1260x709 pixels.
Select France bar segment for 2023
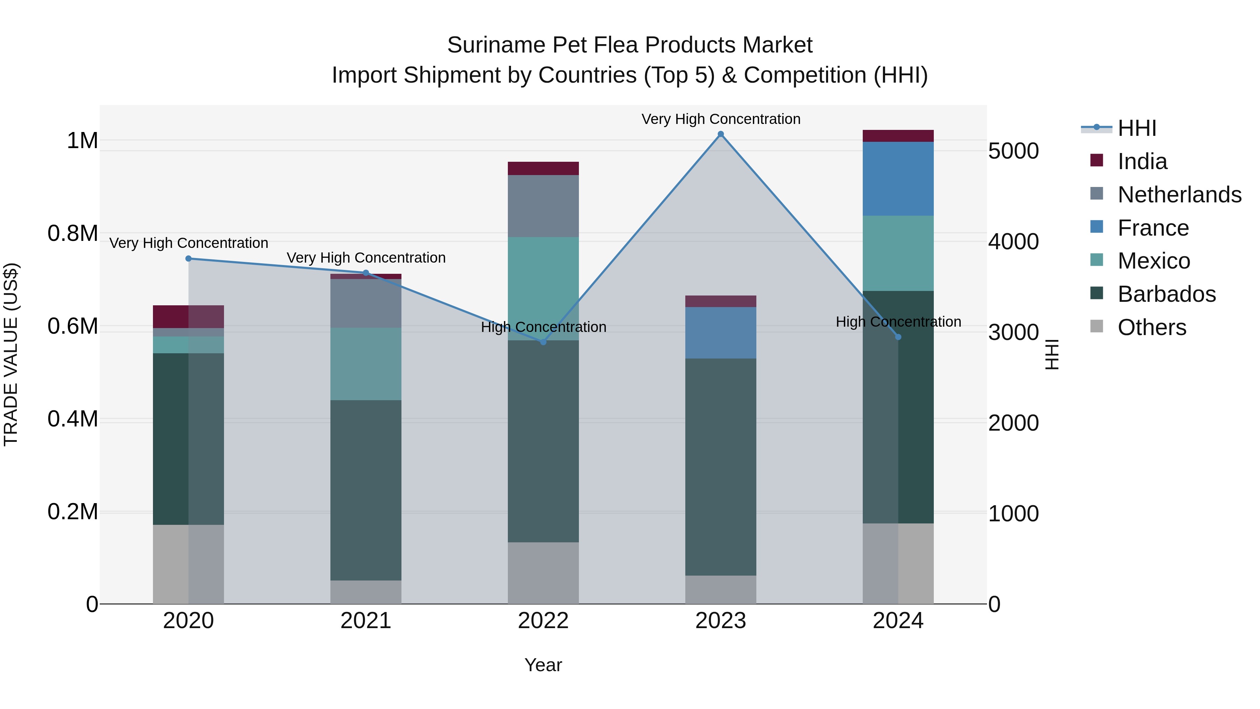point(721,333)
